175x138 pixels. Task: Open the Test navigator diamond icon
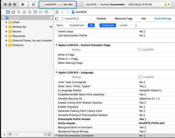pyautogui.click(x=30, y=12)
